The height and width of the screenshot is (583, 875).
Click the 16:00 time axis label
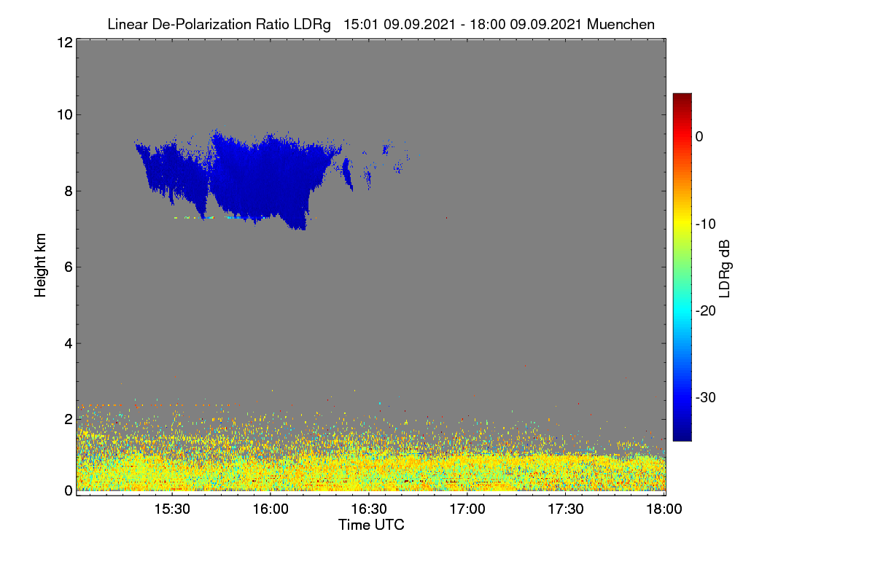[x=270, y=509]
